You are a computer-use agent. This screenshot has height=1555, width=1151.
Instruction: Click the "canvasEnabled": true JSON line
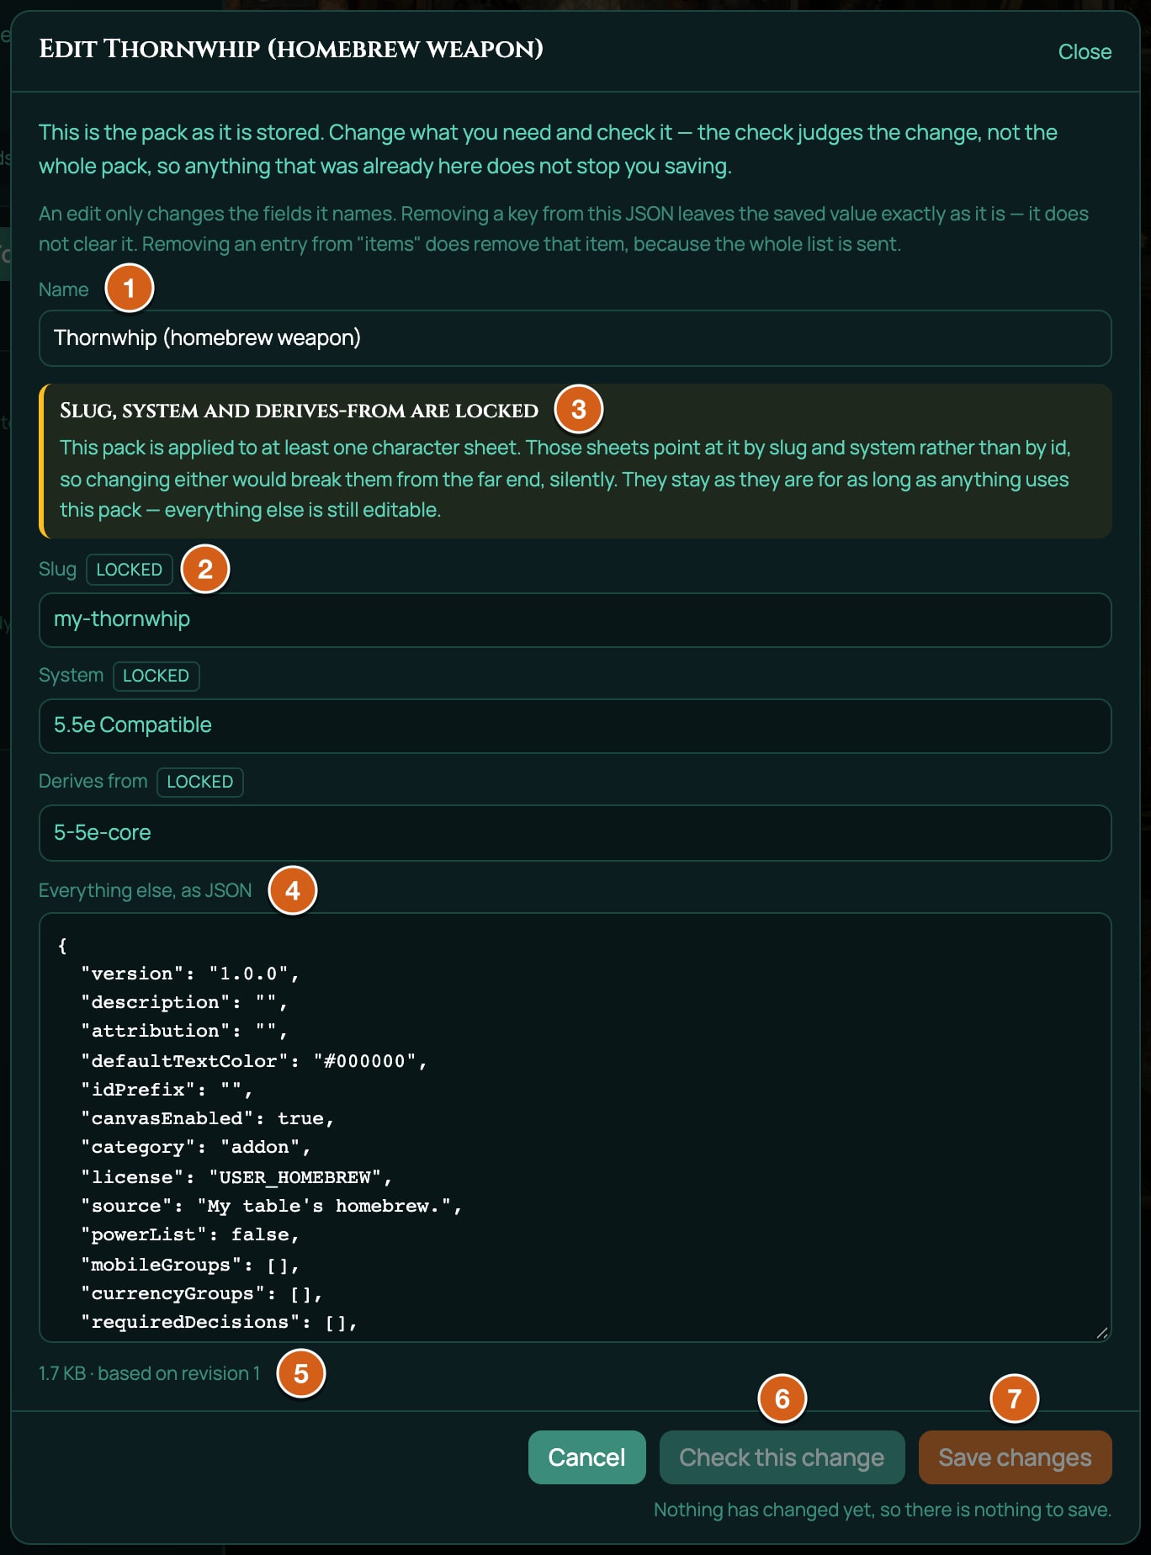click(x=208, y=1118)
